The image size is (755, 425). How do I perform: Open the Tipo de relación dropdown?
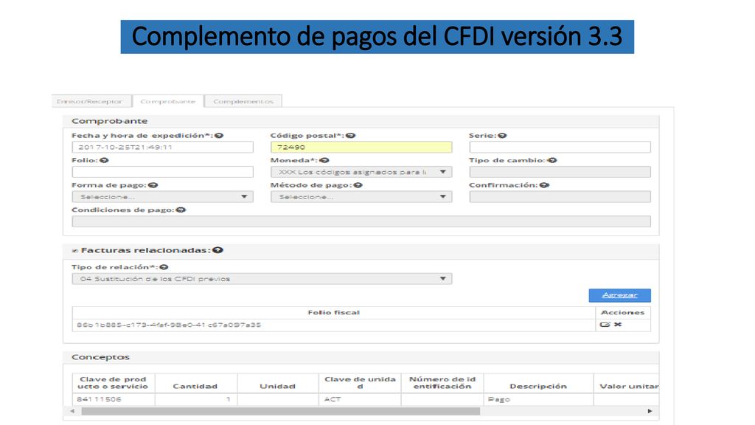pyautogui.click(x=262, y=278)
